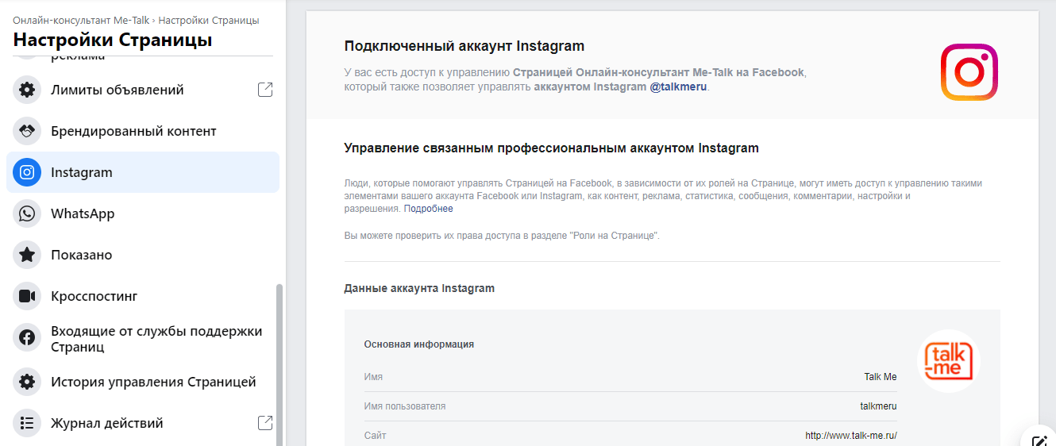Click the sidebar vertical scrollbar
Viewport: 1056px width, 446px height.
pyautogui.click(x=278, y=363)
